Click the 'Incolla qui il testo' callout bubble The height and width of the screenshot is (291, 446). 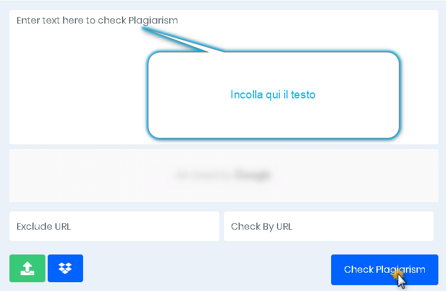click(x=273, y=118)
